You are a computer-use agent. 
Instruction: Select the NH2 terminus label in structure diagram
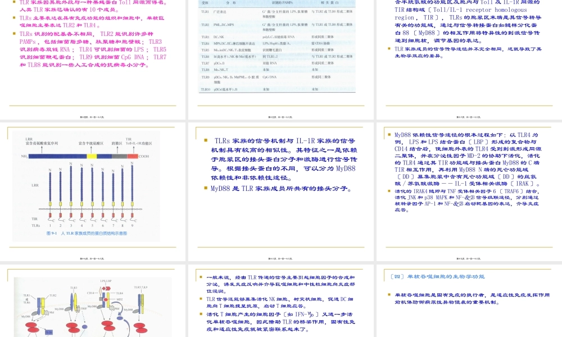(x=24, y=157)
